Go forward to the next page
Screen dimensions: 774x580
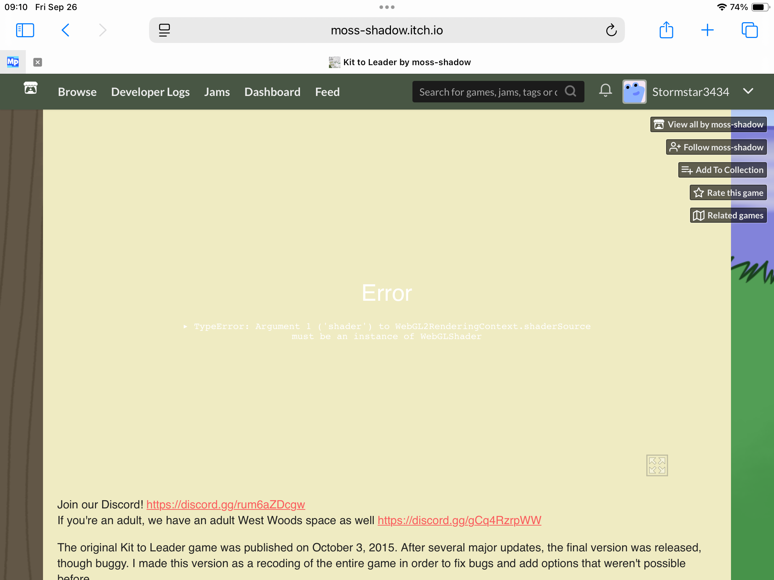[x=103, y=30]
